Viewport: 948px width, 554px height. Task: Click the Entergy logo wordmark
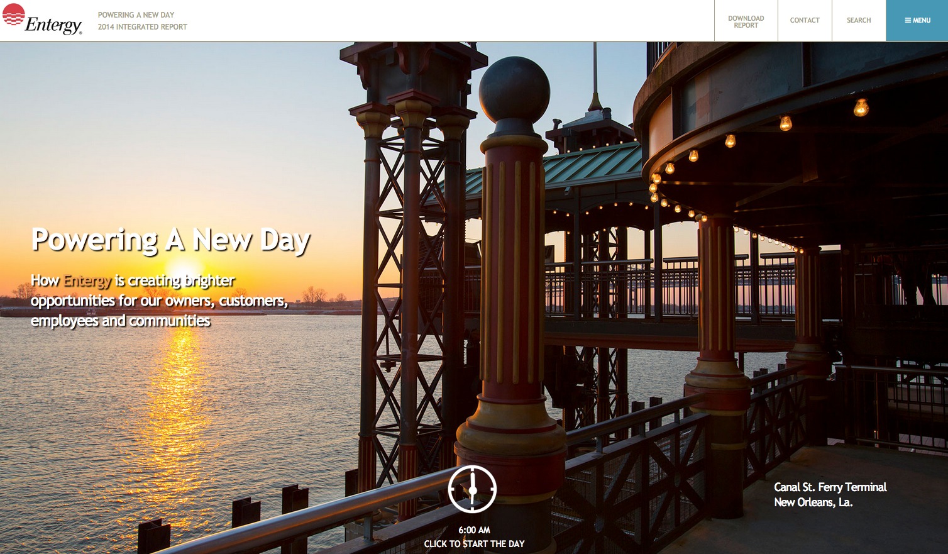click(53, 25)
